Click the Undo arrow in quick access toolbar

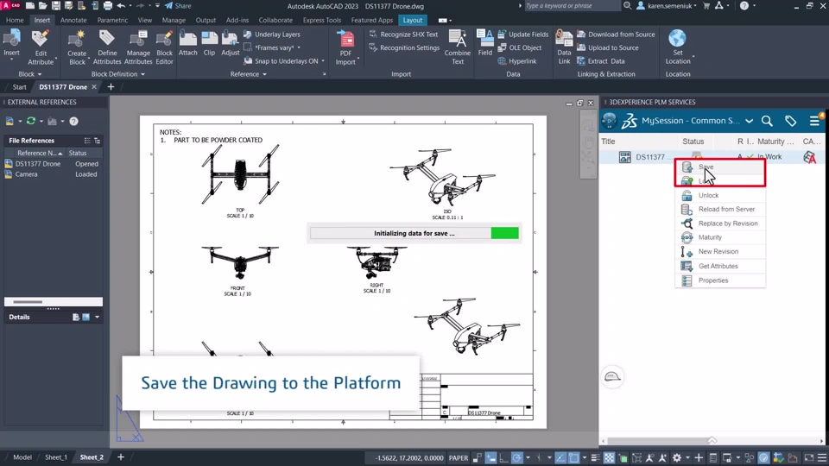pyautogui.click(x=121, y=6)
